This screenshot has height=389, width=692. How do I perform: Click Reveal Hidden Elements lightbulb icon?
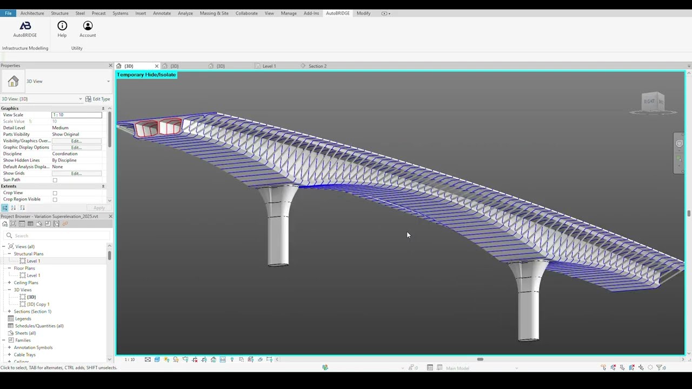[232, 359]
